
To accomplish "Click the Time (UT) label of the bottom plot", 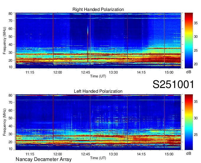I will point(98,158).
